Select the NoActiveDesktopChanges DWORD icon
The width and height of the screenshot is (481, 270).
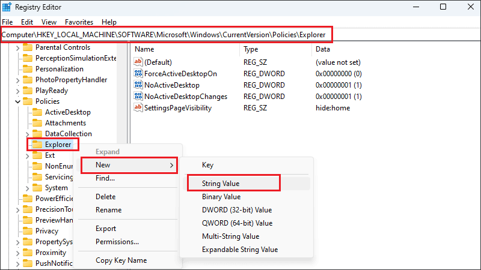(x=138, y=97)
